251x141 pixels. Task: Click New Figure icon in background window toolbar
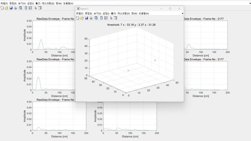tap(2, 8)
